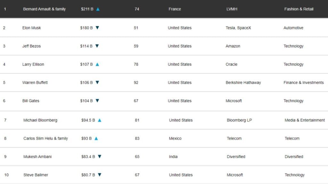Screen dimensions: 328x184
Task: Open the Carlos Slim Helu & family entry
Action: tap(45, 139)
